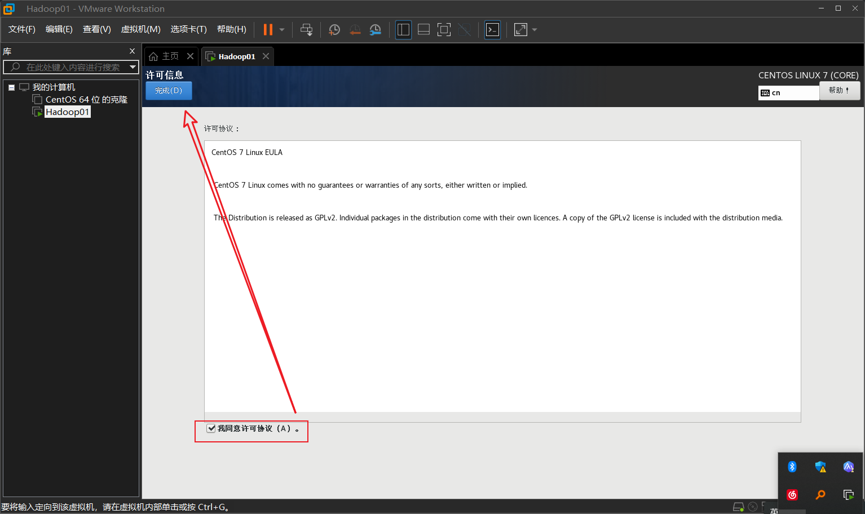
Task: Open the 查看(V) menu
Action: click(97, 29)
